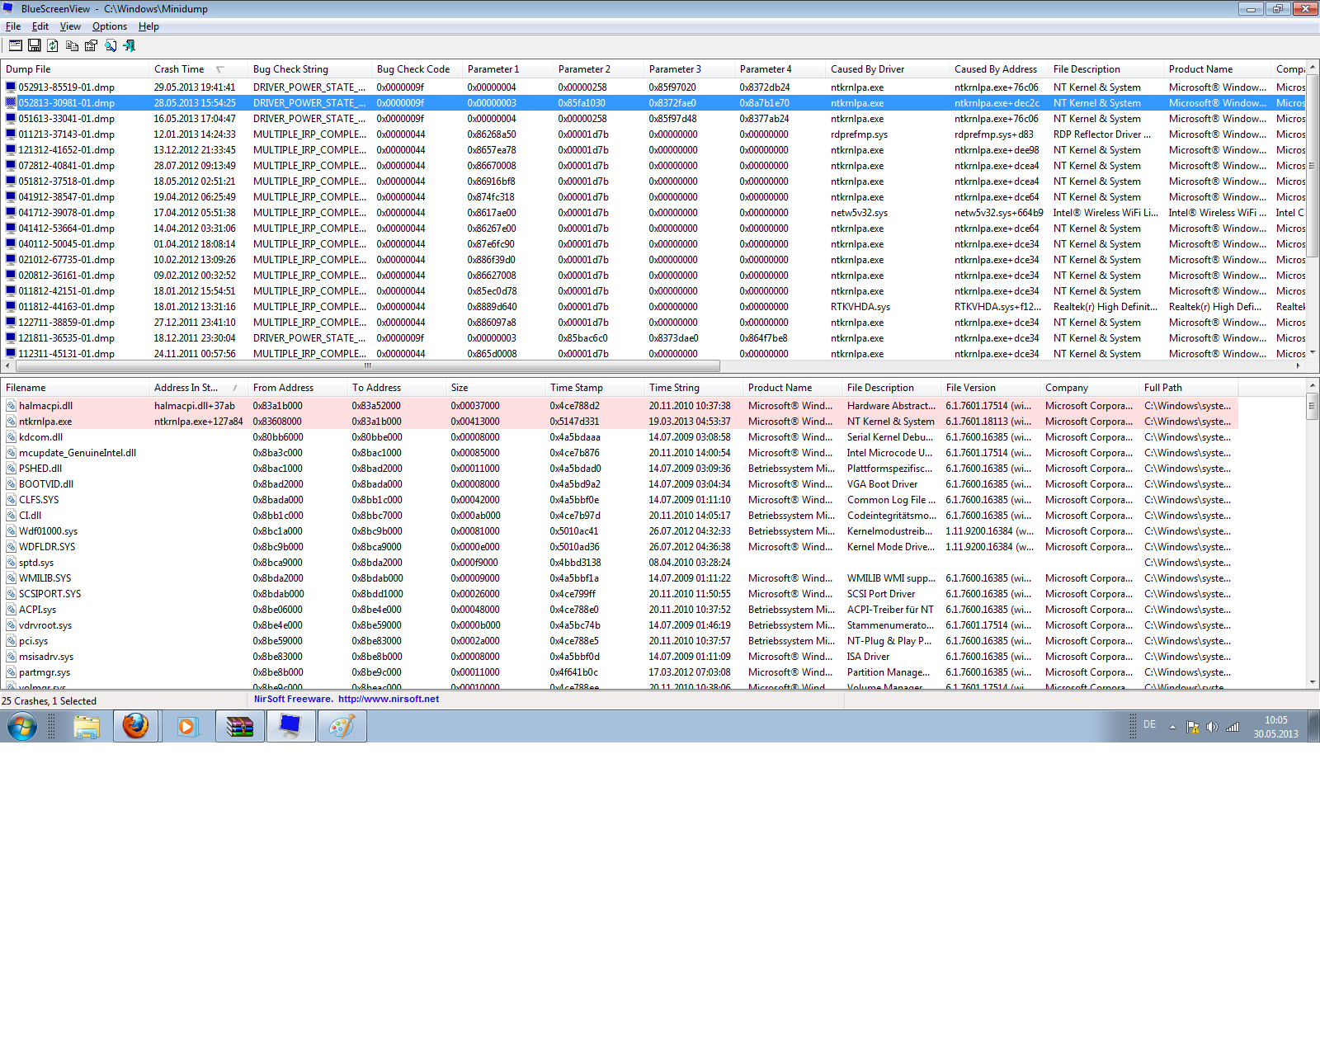
Task: Click the Exit door toolbar icon
Action: [129, 45]
